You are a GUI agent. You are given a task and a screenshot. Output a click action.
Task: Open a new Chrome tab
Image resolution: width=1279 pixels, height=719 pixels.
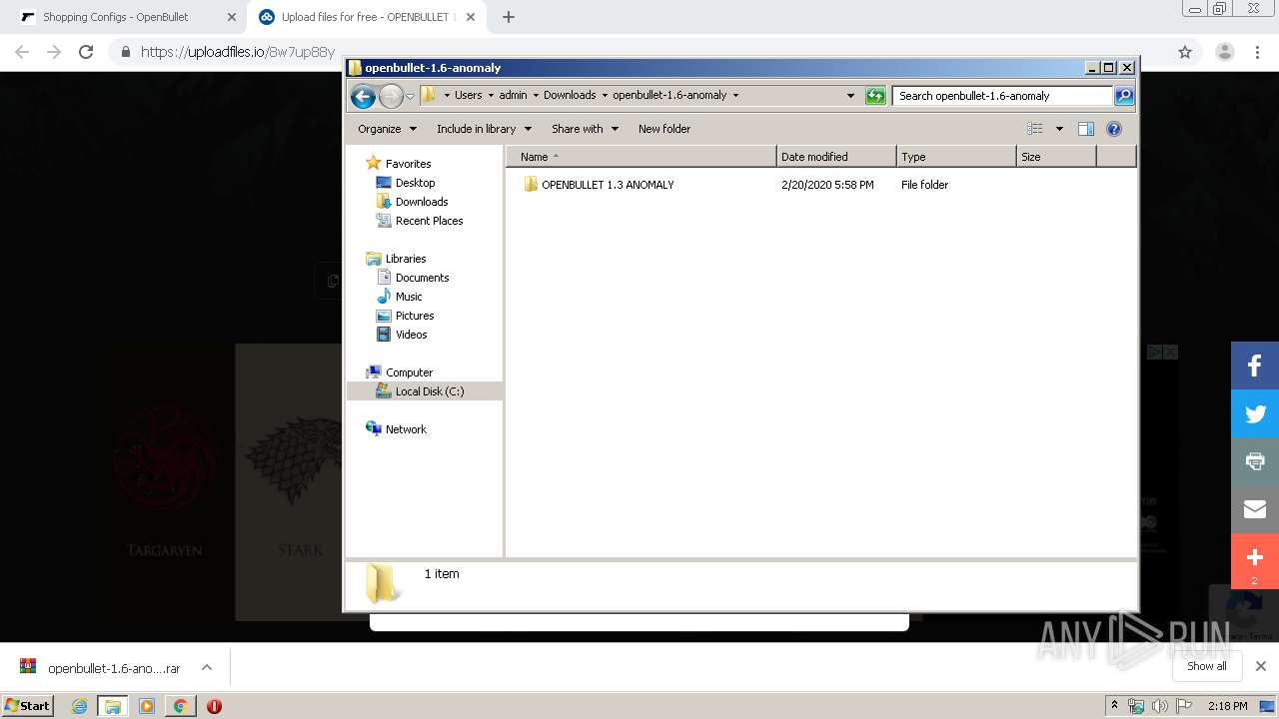[509, 17]
